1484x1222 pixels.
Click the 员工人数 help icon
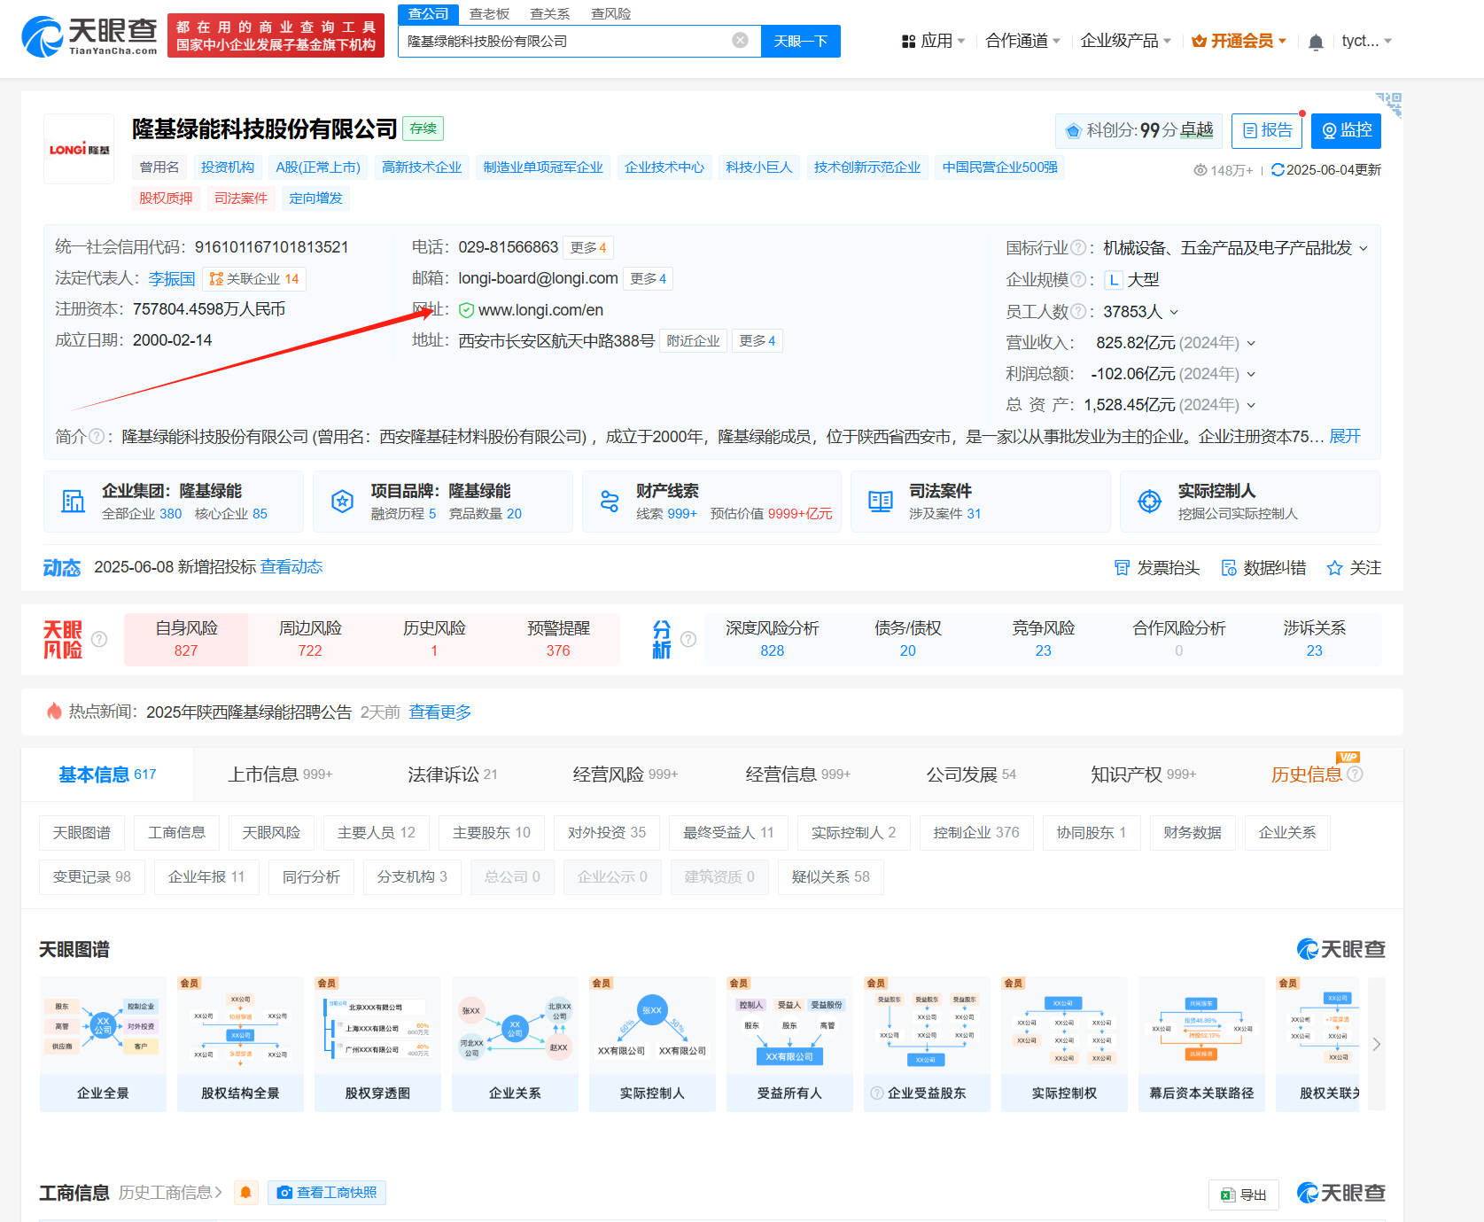1078,312
